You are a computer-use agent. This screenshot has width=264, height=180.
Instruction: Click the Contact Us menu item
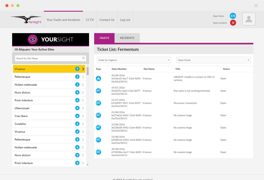pos(107,20)
